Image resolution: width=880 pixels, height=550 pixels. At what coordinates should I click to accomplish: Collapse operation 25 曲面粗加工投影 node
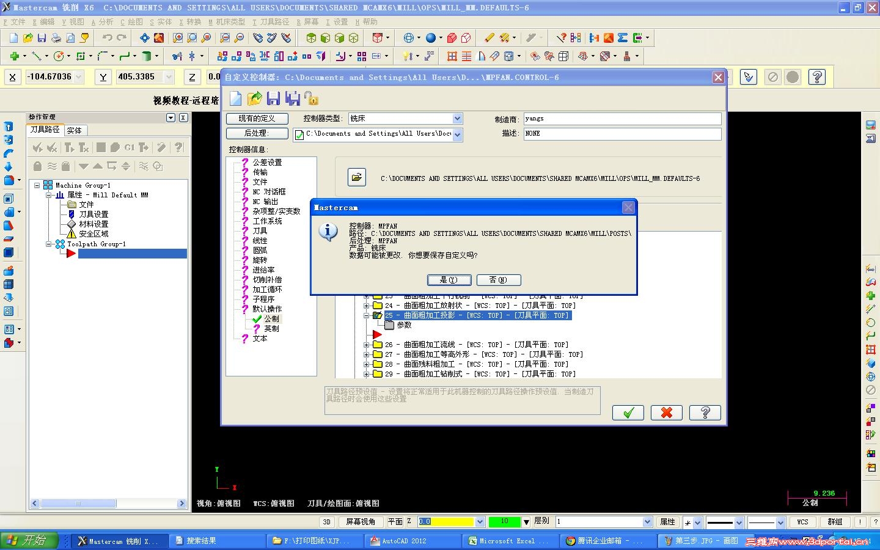367,315
